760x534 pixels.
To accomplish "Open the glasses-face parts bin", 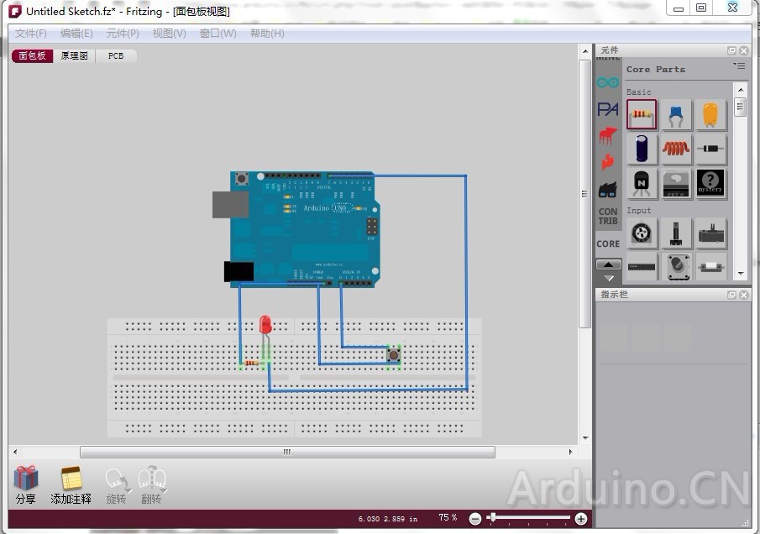I will pos(608,190).
